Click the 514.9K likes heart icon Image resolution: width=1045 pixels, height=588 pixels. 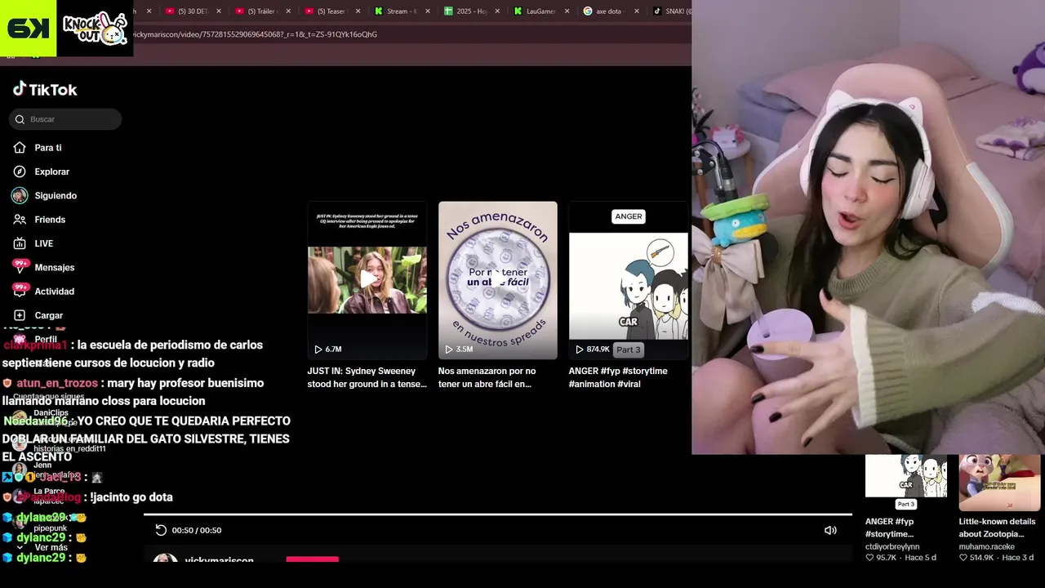(x=963, y=558)
